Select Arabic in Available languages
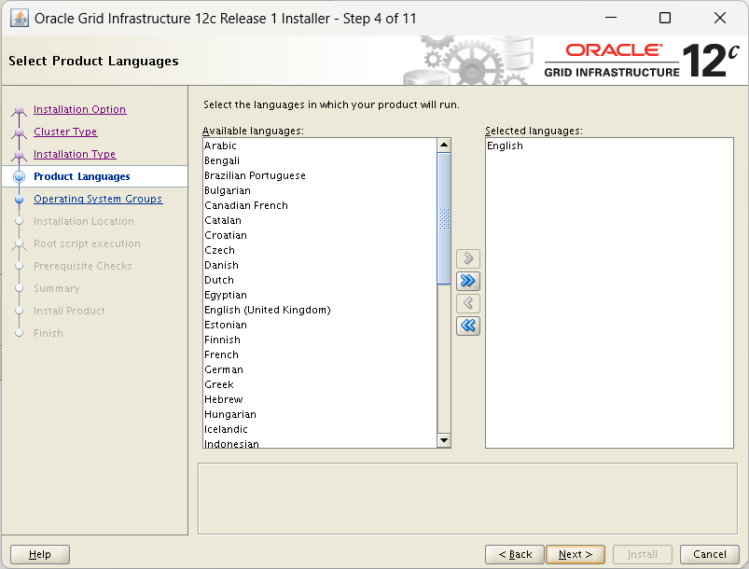This screenshot has width=749, height=569. tap(319, 146)
